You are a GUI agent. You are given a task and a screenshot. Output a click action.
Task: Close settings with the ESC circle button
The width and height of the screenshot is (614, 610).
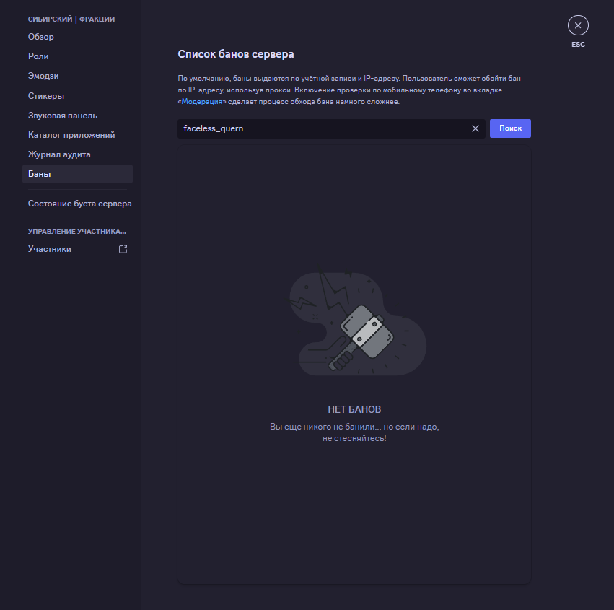[x=578, y=26]
